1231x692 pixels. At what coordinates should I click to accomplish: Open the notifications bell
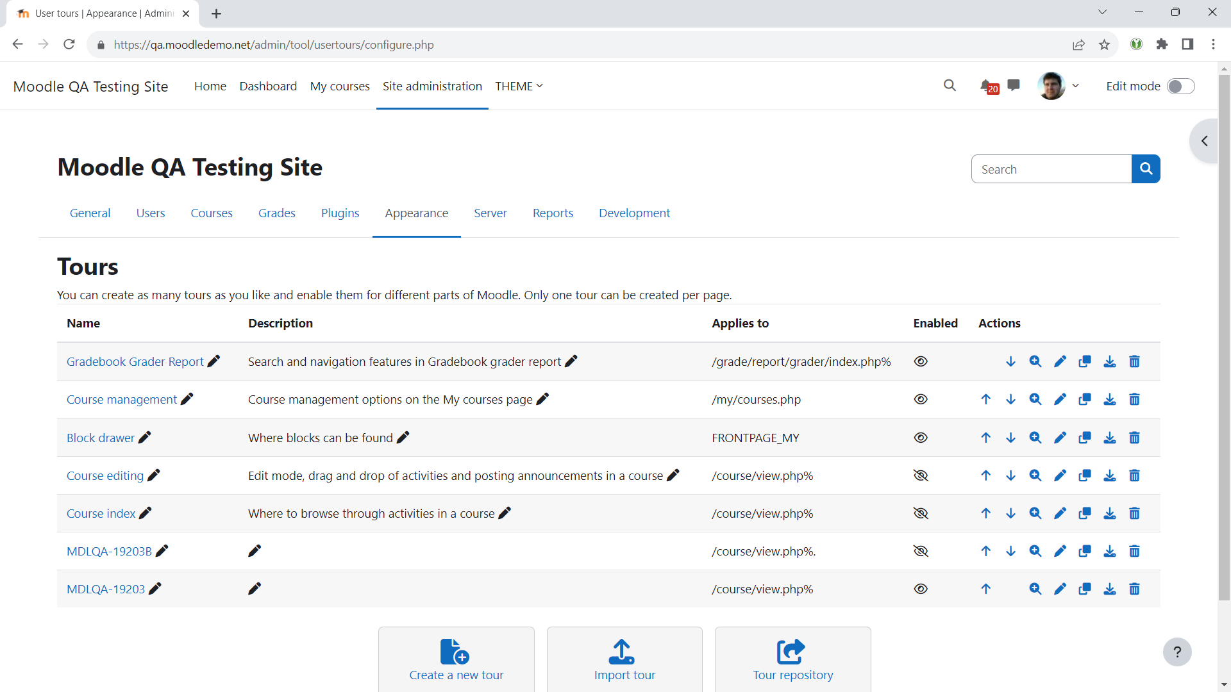(x=988, y=86)
